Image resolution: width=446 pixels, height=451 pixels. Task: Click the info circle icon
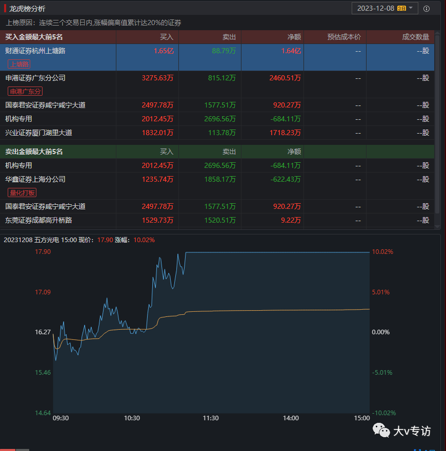pyautogui.click(x=427, y=9)
